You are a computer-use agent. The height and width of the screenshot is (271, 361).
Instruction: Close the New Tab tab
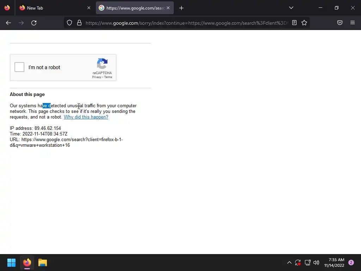tap(89, 8)
